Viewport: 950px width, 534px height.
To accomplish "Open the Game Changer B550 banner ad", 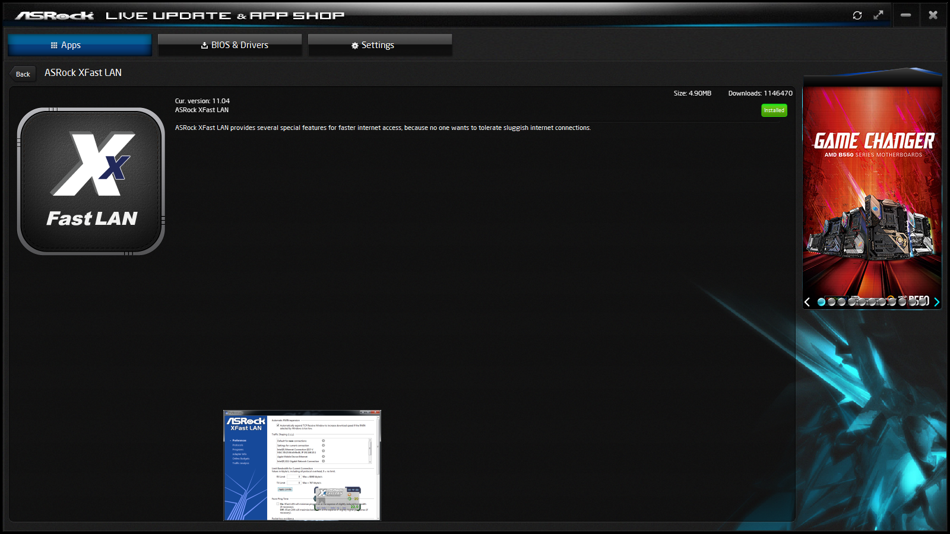I will click(x=872, y=190).
